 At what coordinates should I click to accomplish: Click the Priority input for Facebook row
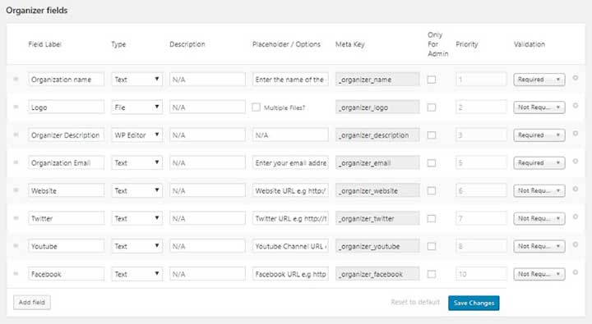click(481, 274)
